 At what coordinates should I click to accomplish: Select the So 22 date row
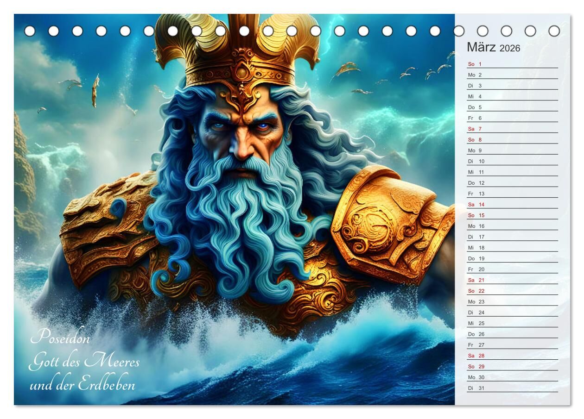click(512, 291)
